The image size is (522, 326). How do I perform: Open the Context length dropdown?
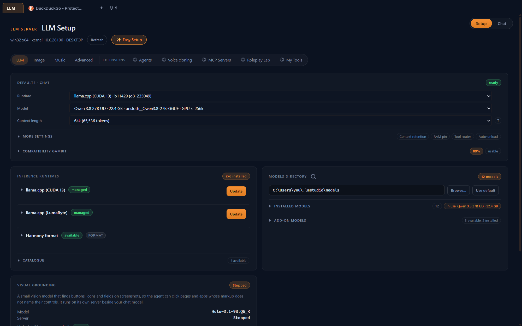click(x=280, y=121)
